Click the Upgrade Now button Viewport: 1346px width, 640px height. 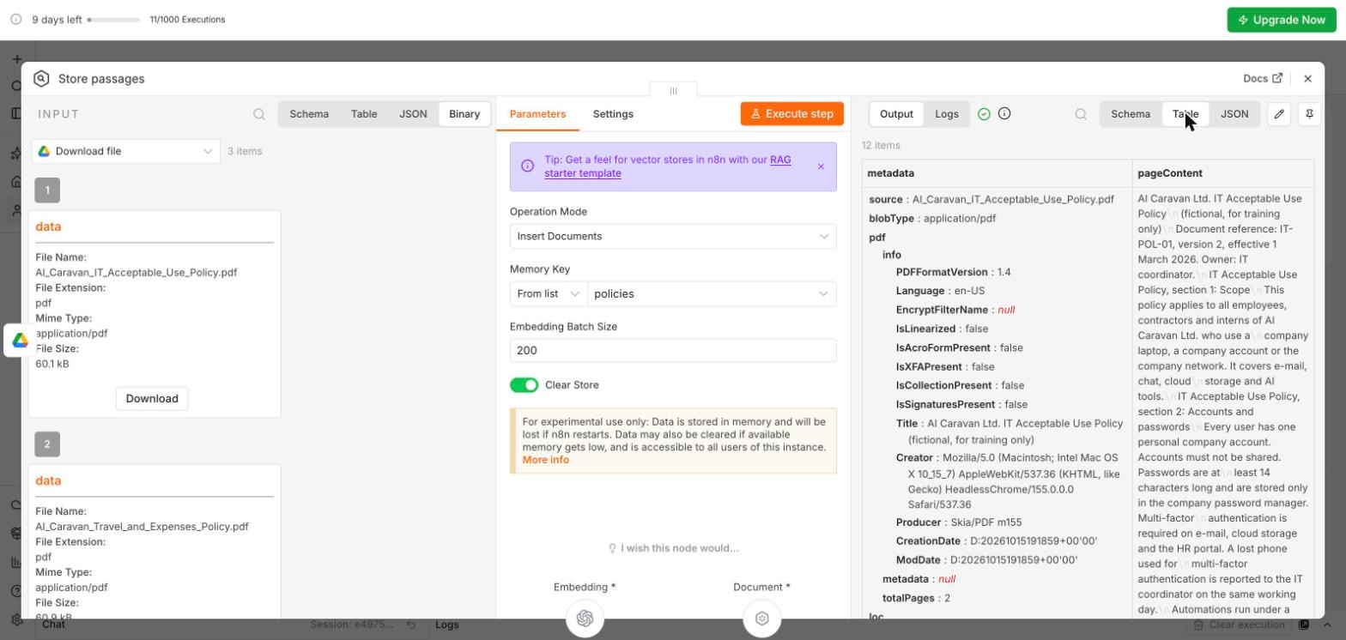(1282, 20)
